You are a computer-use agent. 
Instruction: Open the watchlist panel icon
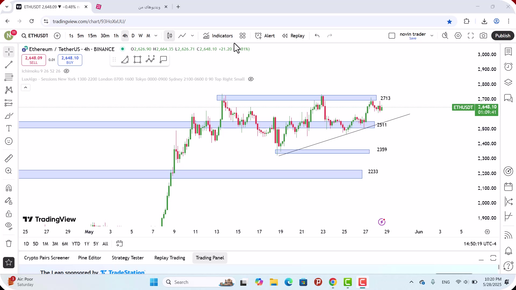tap(508, 52)
